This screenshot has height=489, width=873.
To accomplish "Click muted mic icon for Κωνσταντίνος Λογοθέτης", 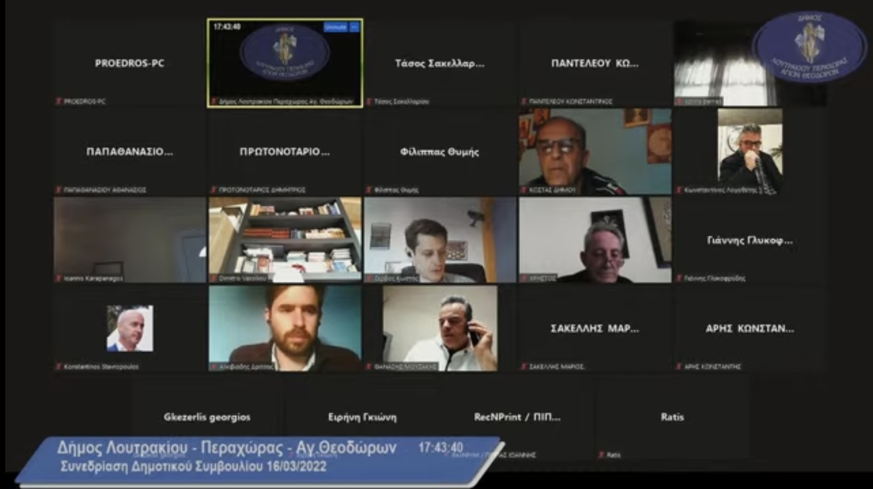I will pos(679,190).
